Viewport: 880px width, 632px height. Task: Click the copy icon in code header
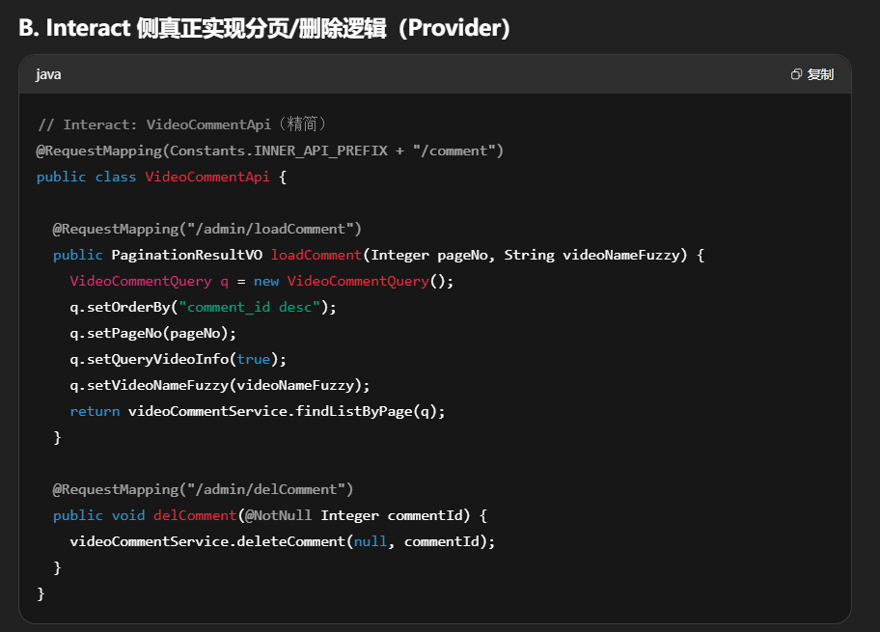(796, 74)
